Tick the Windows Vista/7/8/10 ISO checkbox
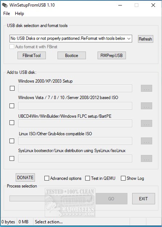This screenshot has width=162, height=227. click(12, 106)
